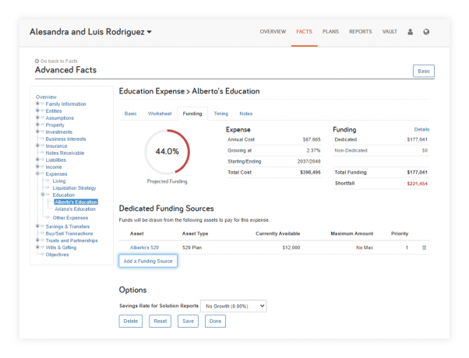469x358 pixels.
Task: Select Overview in the sidebar tree
Action: 46,97
